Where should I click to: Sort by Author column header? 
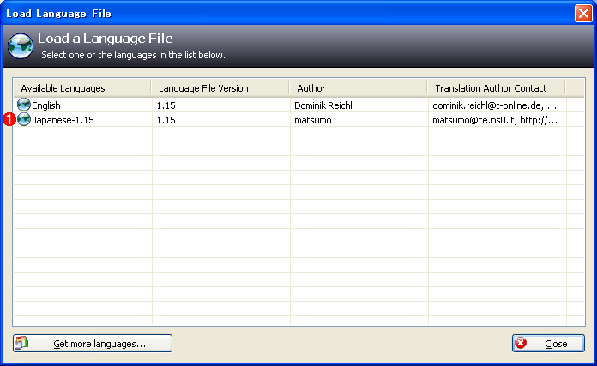(358, 88)
